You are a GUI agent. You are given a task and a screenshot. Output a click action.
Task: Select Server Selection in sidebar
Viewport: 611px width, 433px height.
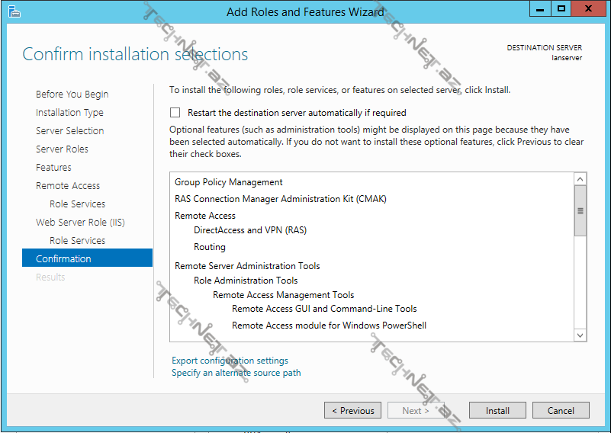pos(69,131)
